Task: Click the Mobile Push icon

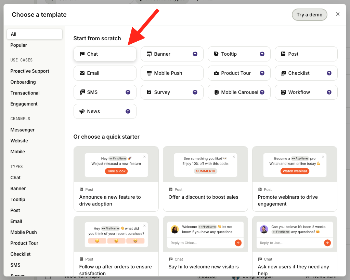Action: coord(149,73)
